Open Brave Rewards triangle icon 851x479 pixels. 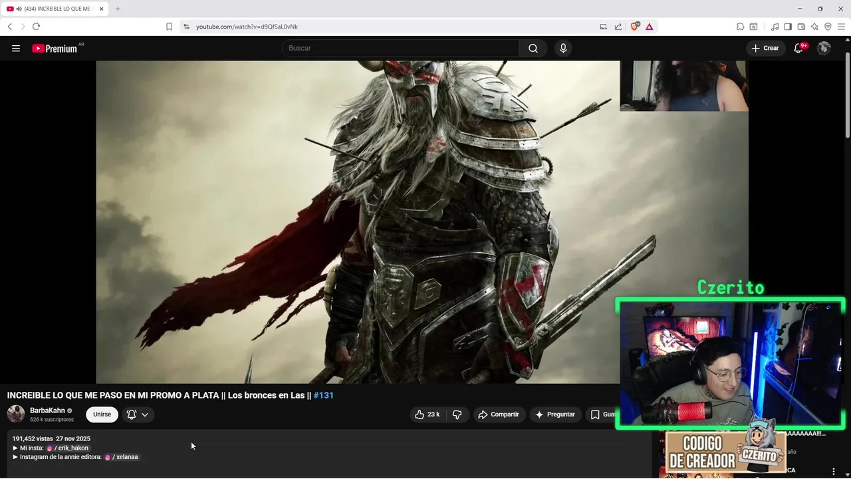(649, 27)
